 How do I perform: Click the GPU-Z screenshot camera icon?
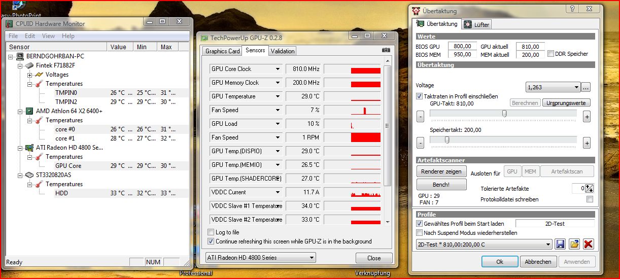click(x=386, y=50)
